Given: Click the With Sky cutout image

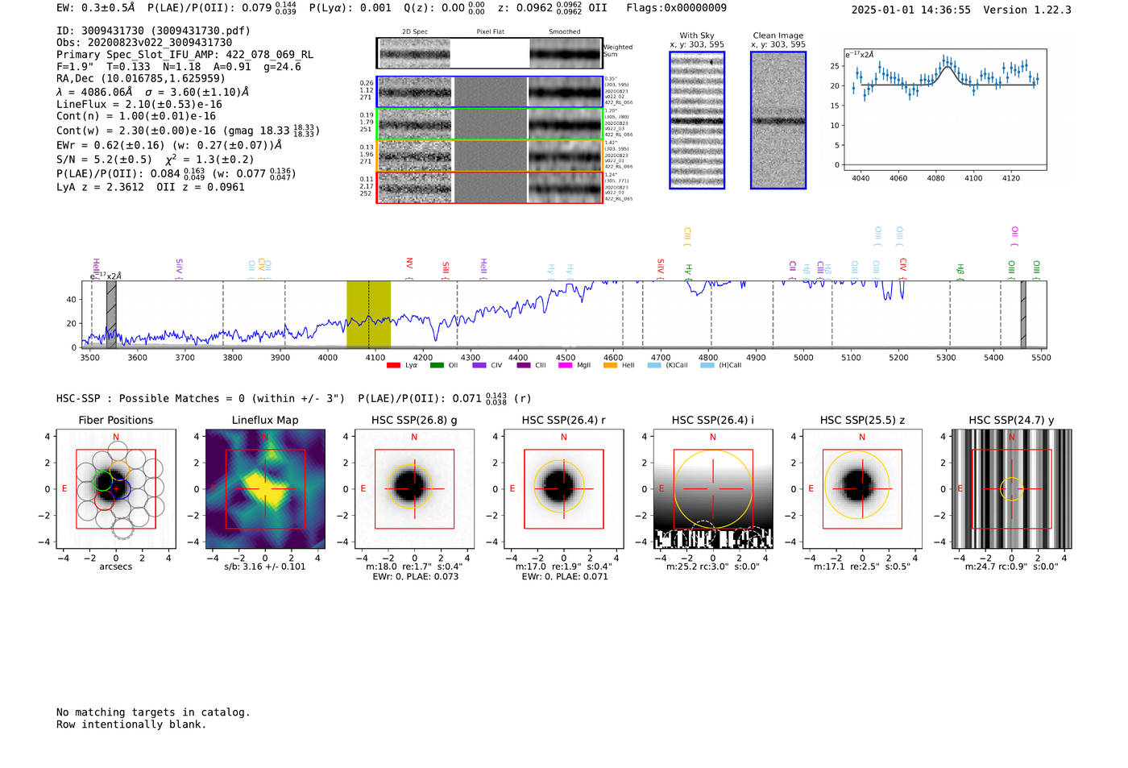Looking at the screenshot, I should point(697,120).
